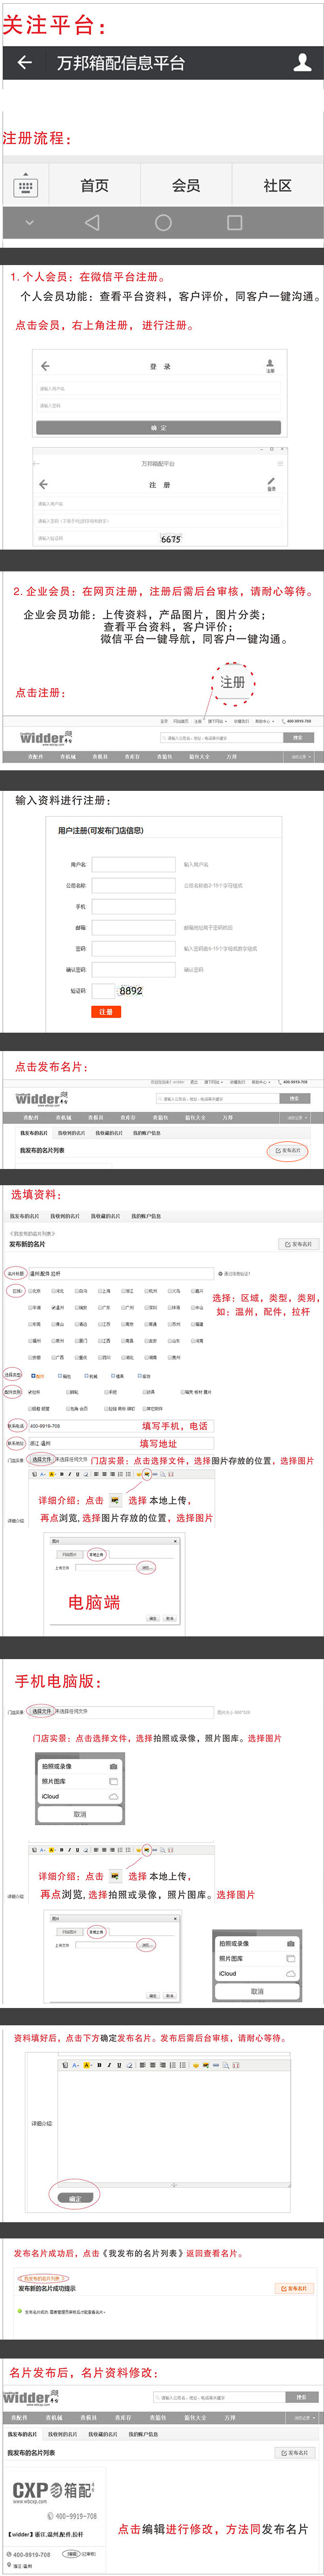324x2576 pixels.
Task: Tick the 杭州 region checkbox
Action: (x=147, y=1291)
